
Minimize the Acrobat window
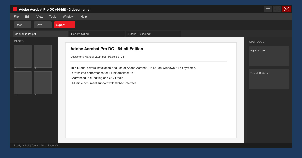268,9
